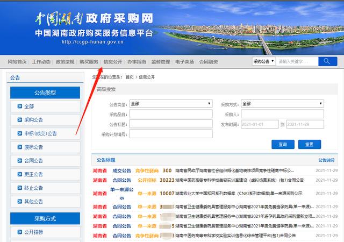Open 信息公开 navigation item
This screenshot has width=344, height=242.
click(x=113, y=62)
